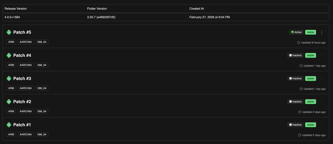Click the Inactive status badge on Patch #3
The width and height of the screenshot is (333, 144).
point(295,78)
